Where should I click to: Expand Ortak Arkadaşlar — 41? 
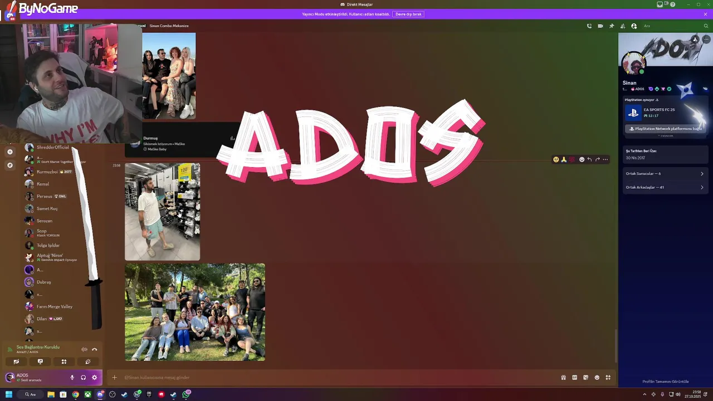(665, 187)
